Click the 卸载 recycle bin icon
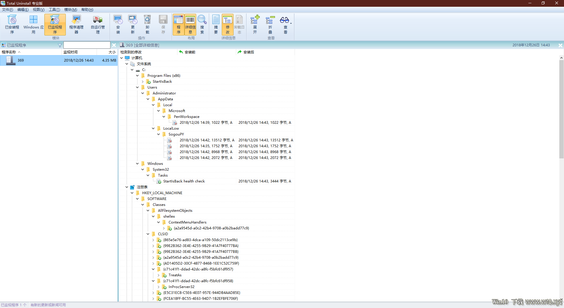This screenshot has width=564, height=308. [147, 25]
